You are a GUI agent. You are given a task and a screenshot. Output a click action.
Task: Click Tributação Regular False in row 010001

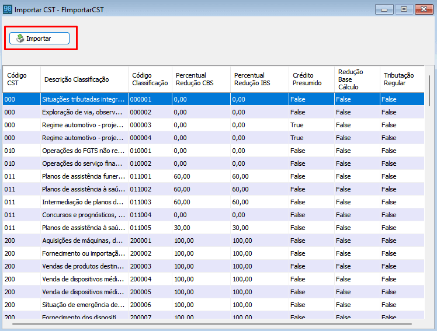click(x=389, y=151)
